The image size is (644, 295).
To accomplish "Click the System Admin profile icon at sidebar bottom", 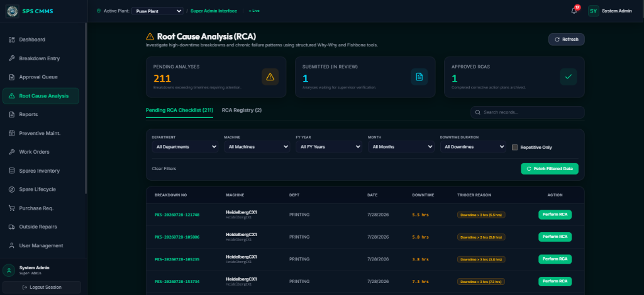I will click(9, 271).
